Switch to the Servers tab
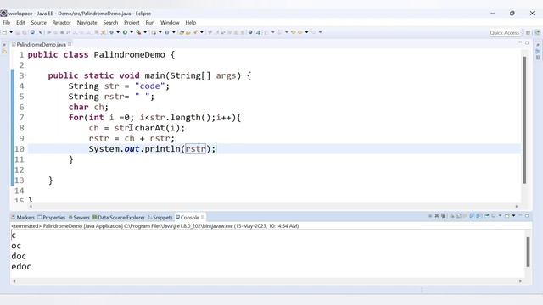Viewport: 543px width, 305px height. coord(79,217)
